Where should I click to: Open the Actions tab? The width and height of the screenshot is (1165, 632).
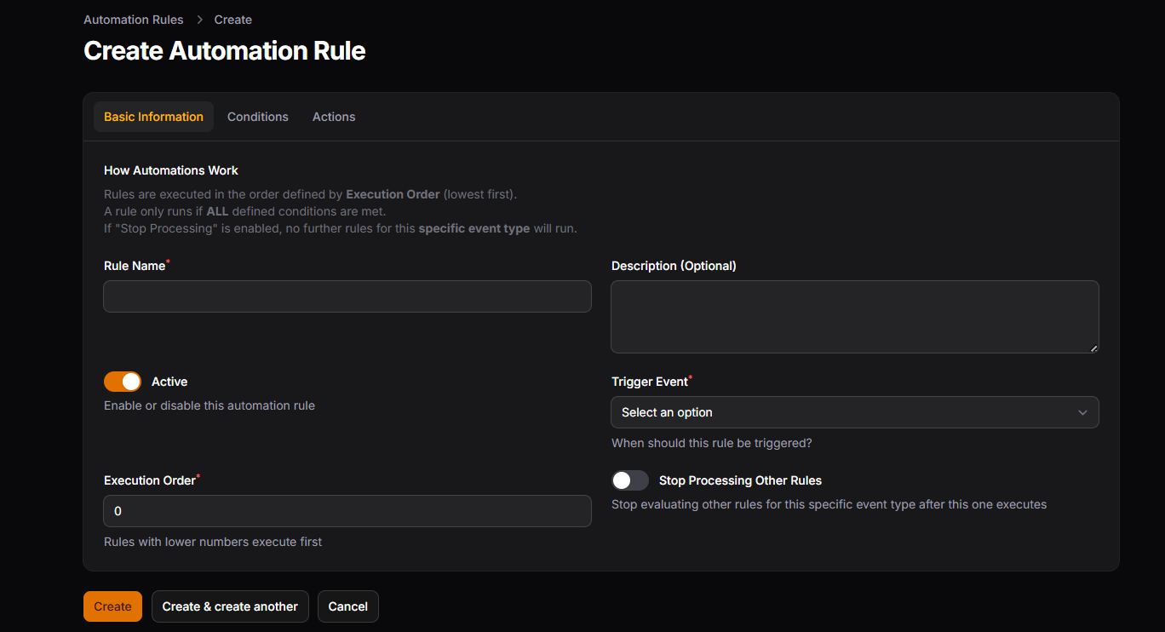pos(333,116)
